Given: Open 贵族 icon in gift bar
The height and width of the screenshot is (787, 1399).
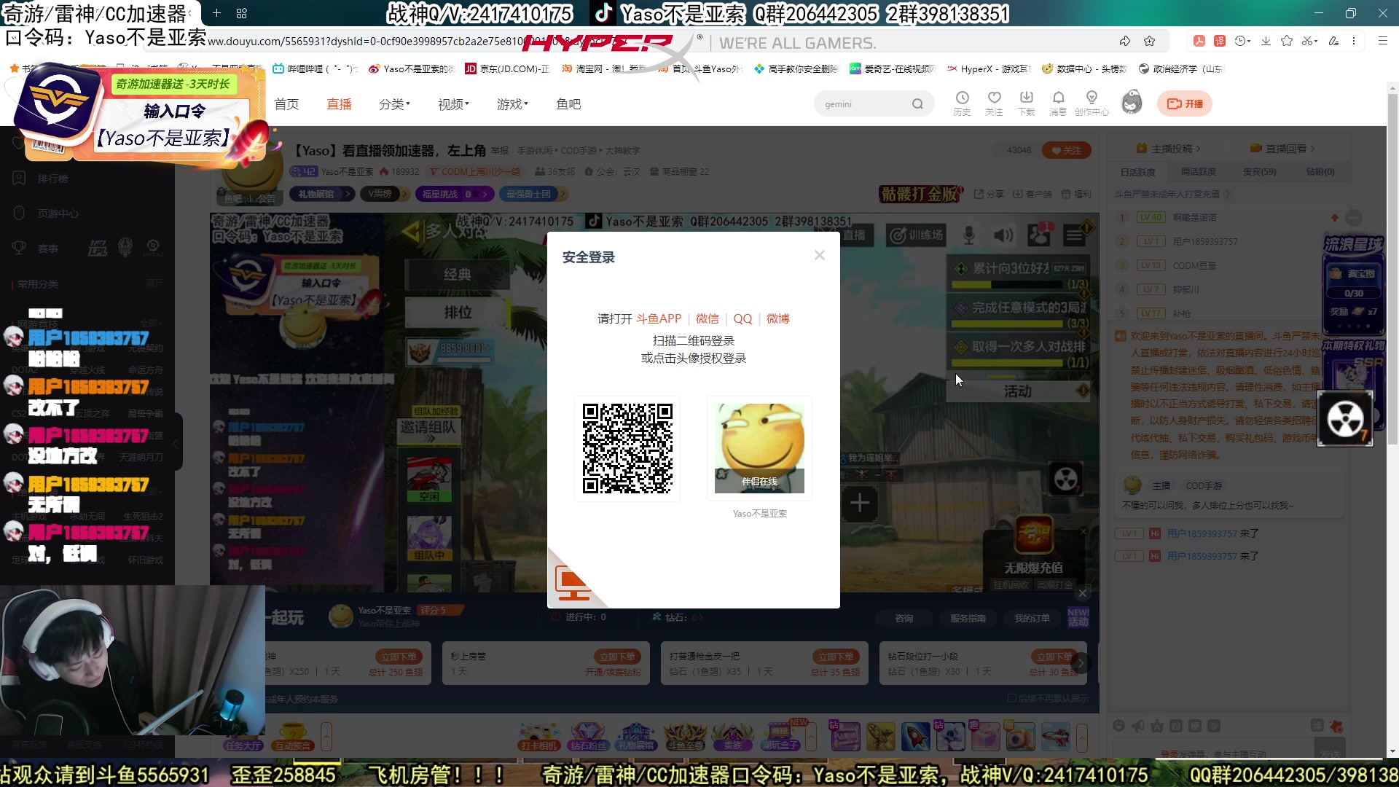Looking at the screenshot, I should click(x=732, y=736).
